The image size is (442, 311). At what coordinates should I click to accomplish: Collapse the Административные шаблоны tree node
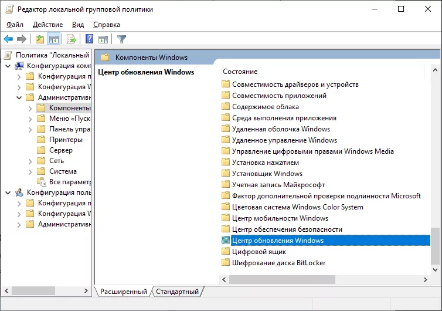[19, 97]
